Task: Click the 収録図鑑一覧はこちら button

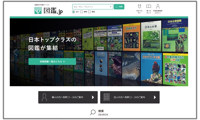Action: 52,62
